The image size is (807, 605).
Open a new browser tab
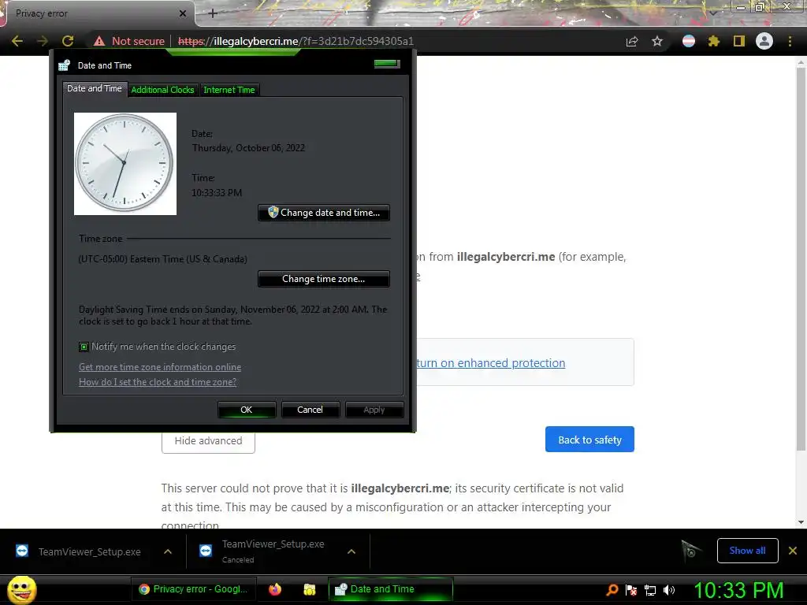pyautogui.click(x=213, y=13)
